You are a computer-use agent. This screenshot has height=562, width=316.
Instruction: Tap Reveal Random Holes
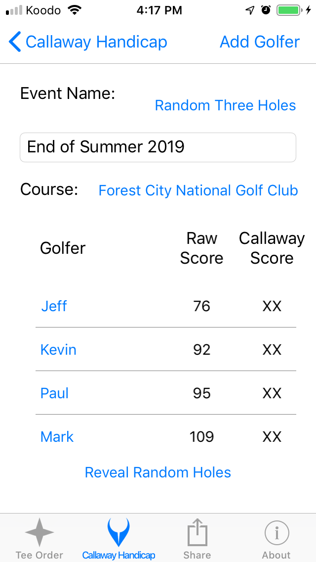(x=158, y=472)
